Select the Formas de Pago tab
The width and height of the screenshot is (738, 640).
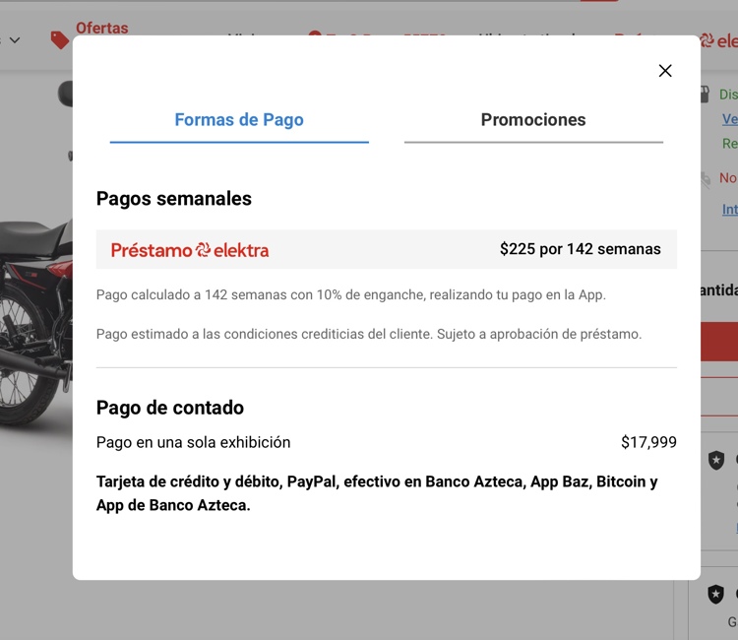[x=239, y=120]
